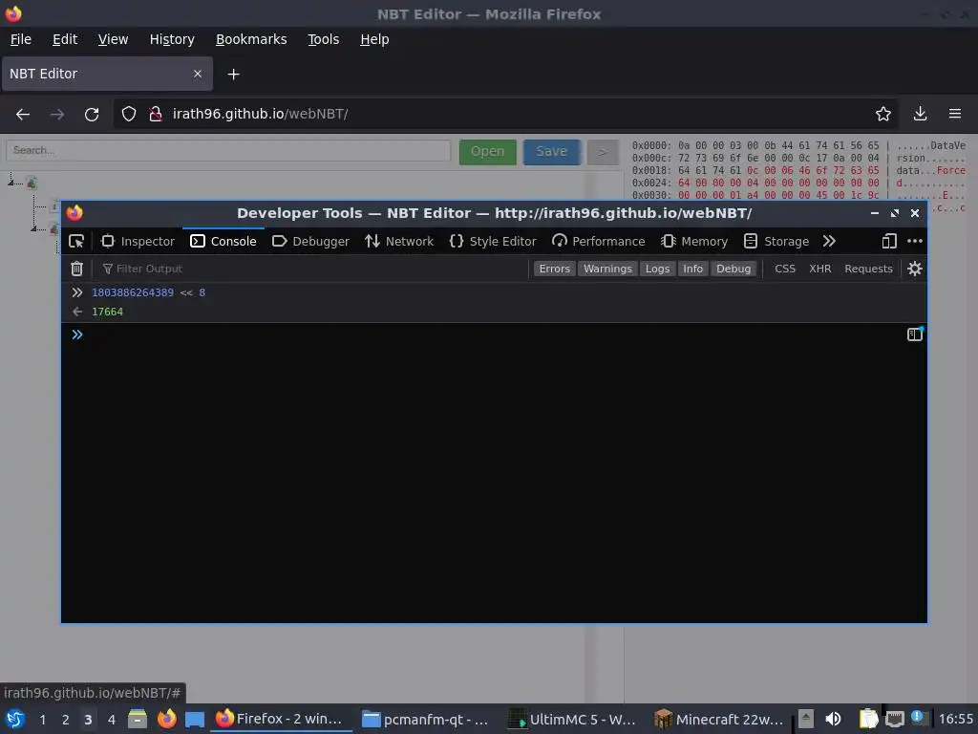Click the NBT Editor Search field
Image resolution: width=978 pixels, height=734 pixels.
coord(228,151)
